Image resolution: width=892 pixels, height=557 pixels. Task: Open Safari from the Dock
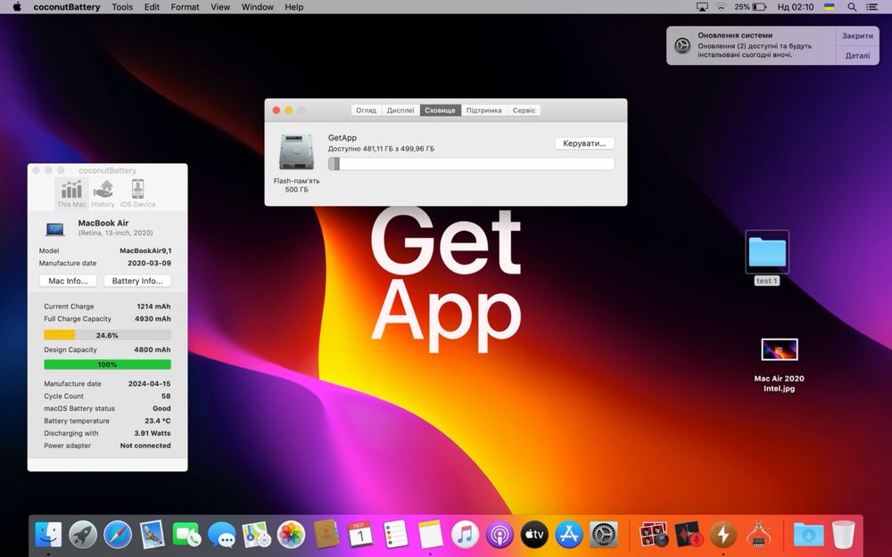118,534
